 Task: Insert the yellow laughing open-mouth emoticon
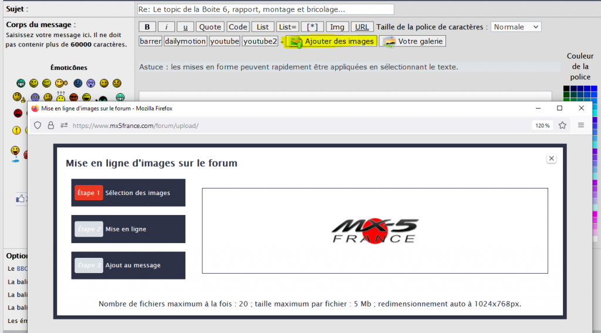[87, 97]
